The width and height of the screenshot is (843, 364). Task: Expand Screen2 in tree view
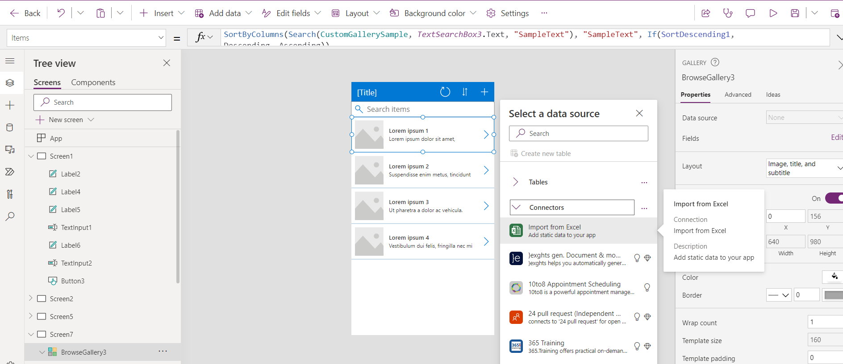(31, 298)
